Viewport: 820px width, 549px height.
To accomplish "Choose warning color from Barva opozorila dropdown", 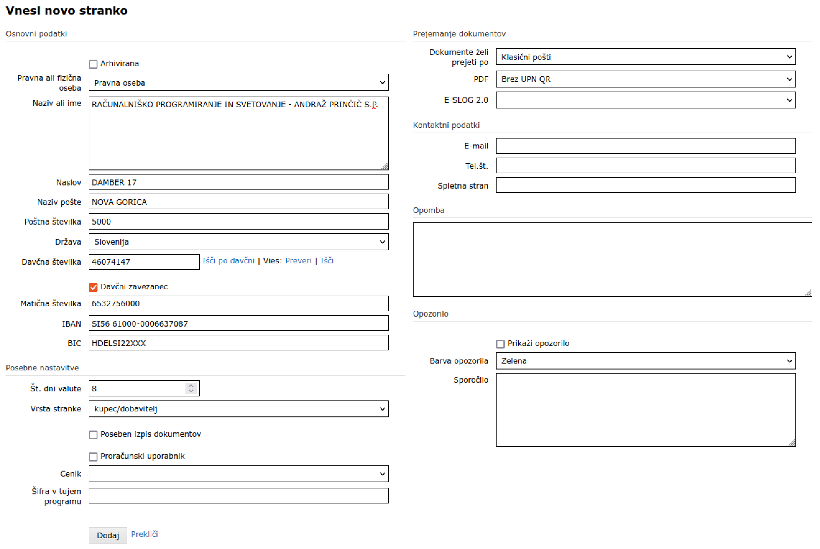I will tap(645, 361).
